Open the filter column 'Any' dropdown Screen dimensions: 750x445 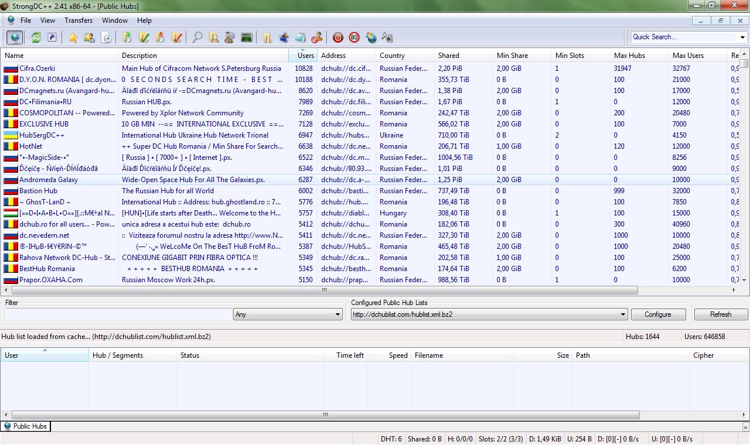tap(288, 314)
